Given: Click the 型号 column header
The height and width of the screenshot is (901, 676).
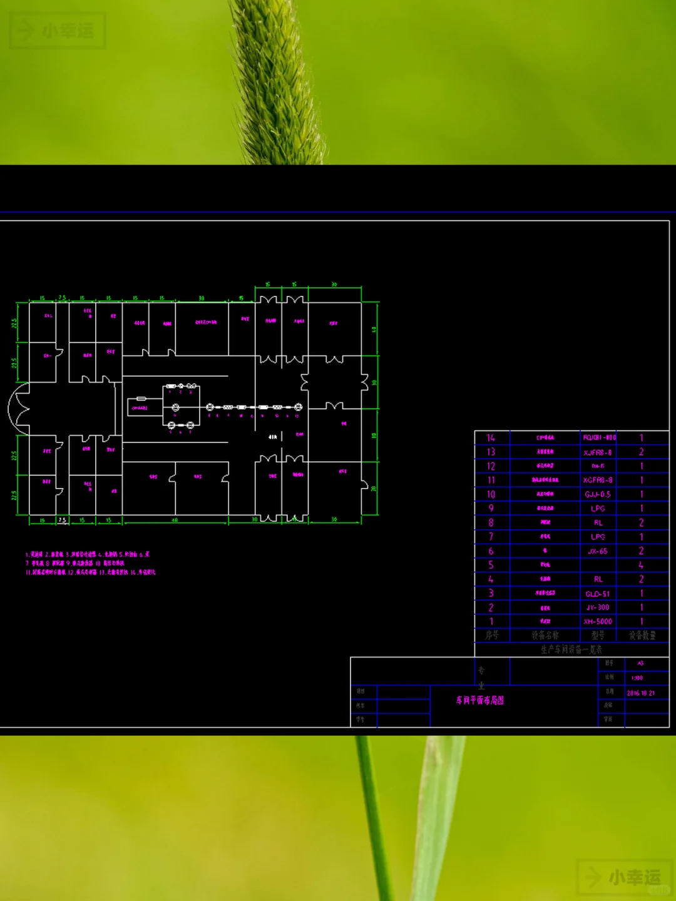Looking at the screenshot, I should 598,635.
